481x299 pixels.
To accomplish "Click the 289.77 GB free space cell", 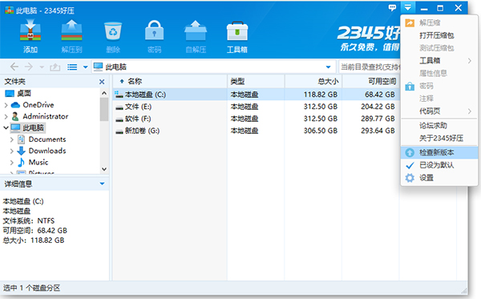I will [x=378, y=119].
